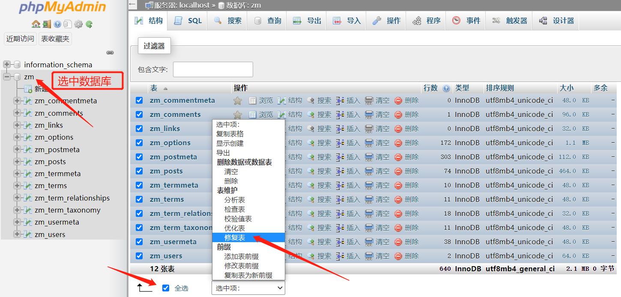Click the chain link icon in sidebar
Image resolution: width=621 pixels, height=297 pixels.
pos(110,53)
